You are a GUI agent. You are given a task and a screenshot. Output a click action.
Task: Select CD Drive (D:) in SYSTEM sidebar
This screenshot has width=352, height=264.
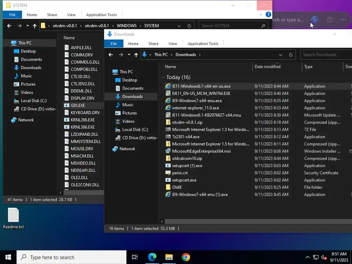pyautogui.click(x=35, y=109)
